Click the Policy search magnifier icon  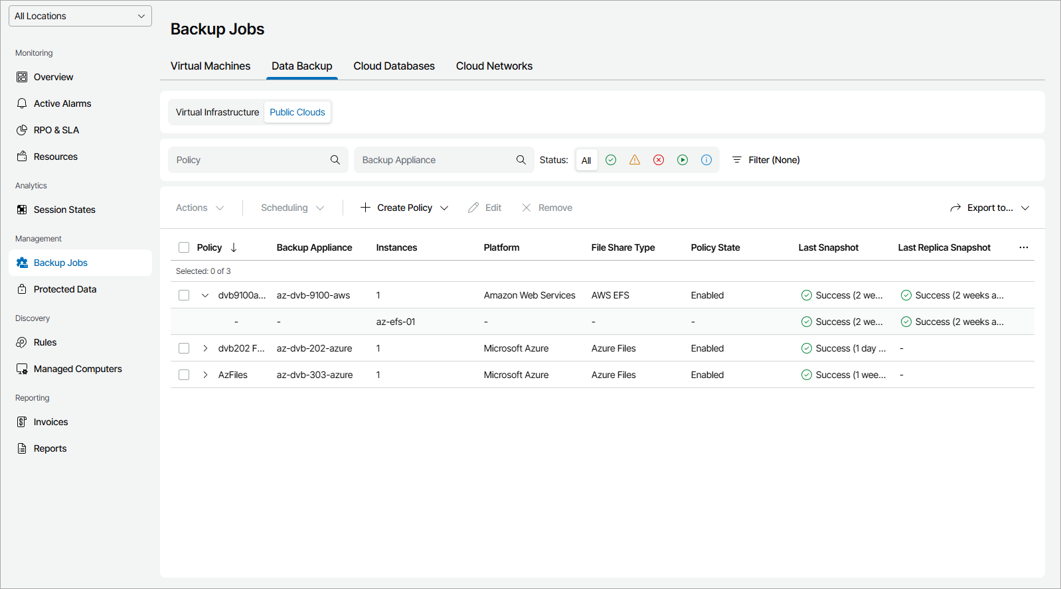(x=335, y=160)
